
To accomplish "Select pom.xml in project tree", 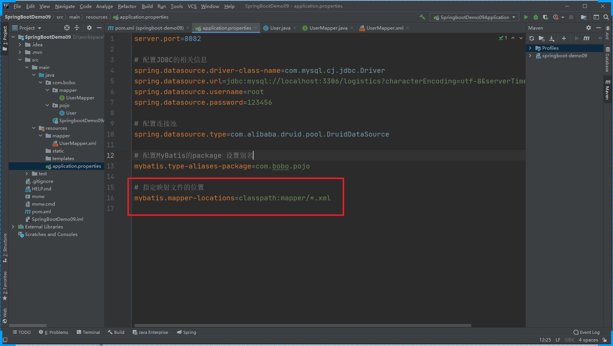I will [x=41, y=211].
